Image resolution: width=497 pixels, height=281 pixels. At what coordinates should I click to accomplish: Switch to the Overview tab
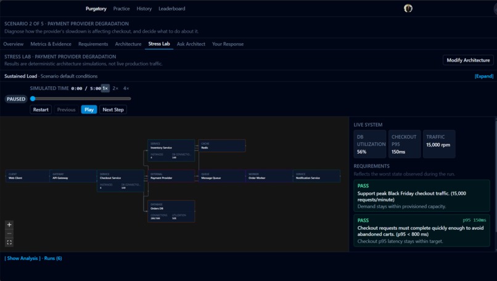click(x=14, y=44)
